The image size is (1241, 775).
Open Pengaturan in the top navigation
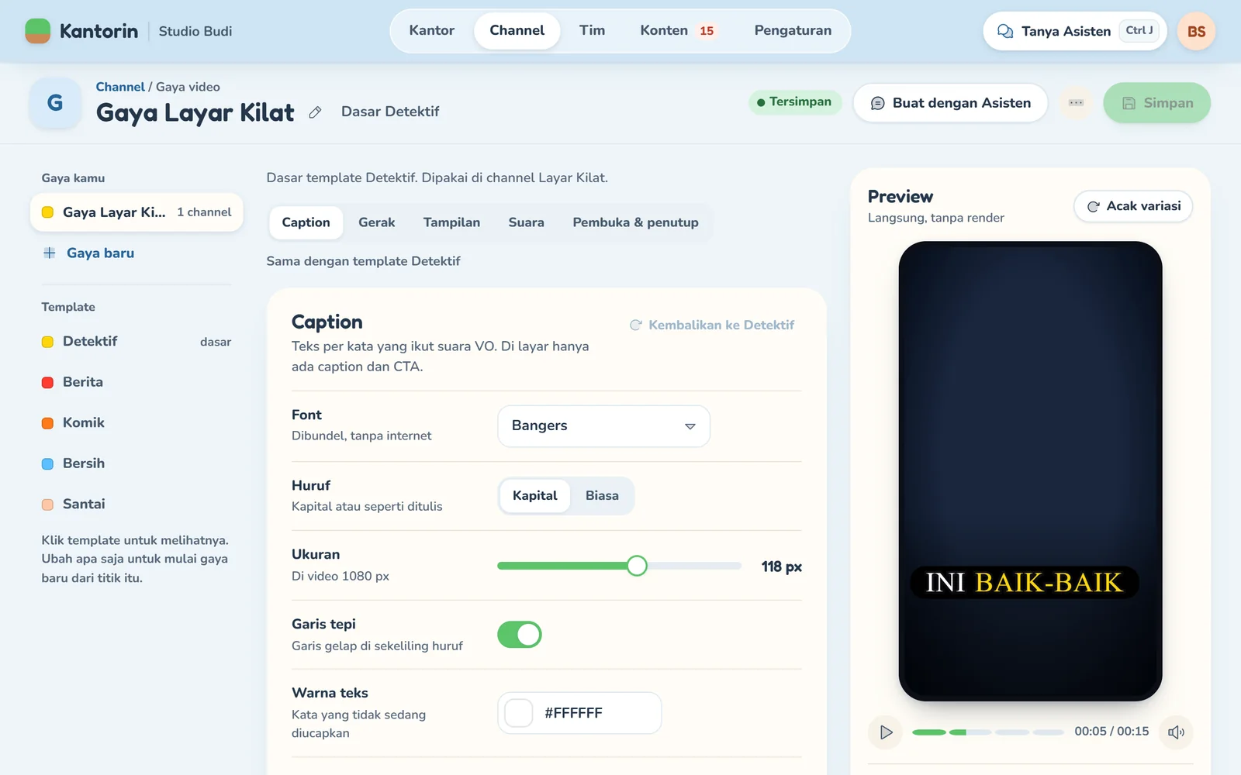tap(793, 31)
